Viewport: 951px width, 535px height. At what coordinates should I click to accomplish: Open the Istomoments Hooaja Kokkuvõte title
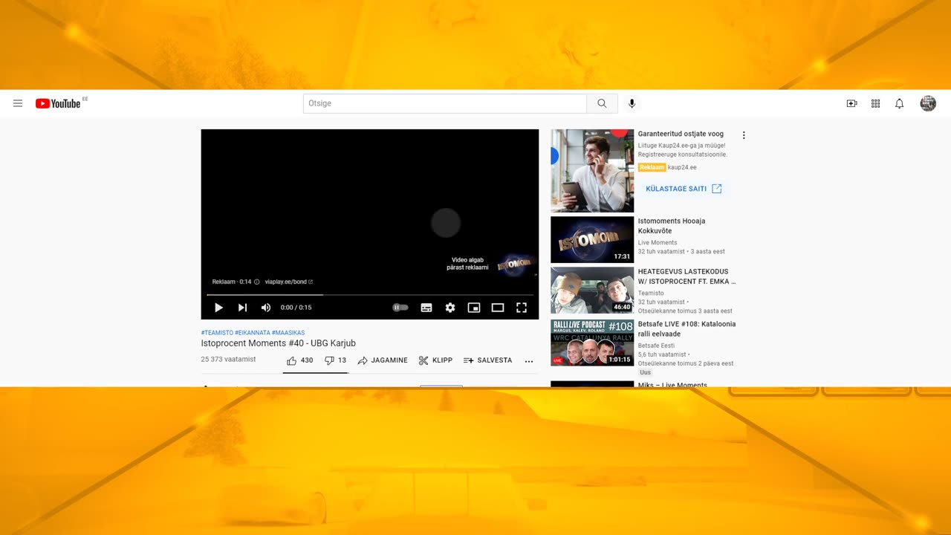672,226
